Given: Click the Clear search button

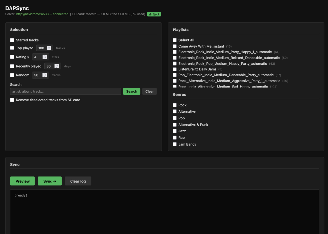Looking at the screenshot, I should [x=150, y=91].
